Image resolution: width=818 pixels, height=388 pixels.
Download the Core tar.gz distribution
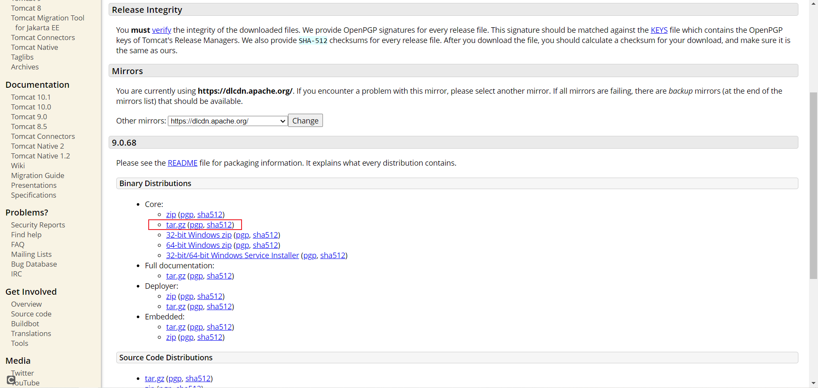click(x=176, y=224)
